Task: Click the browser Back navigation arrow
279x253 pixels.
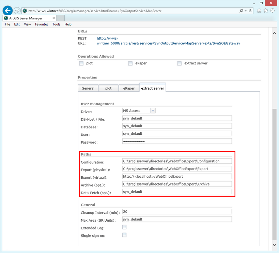Action: [7, 11]
